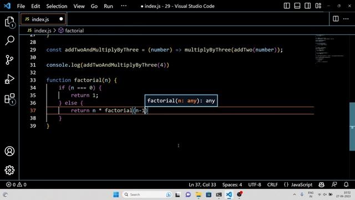Toggle the bottom panel layout button
Image resolution: width=355 pixels, height=200 pixels.
[x=297, y=6]
